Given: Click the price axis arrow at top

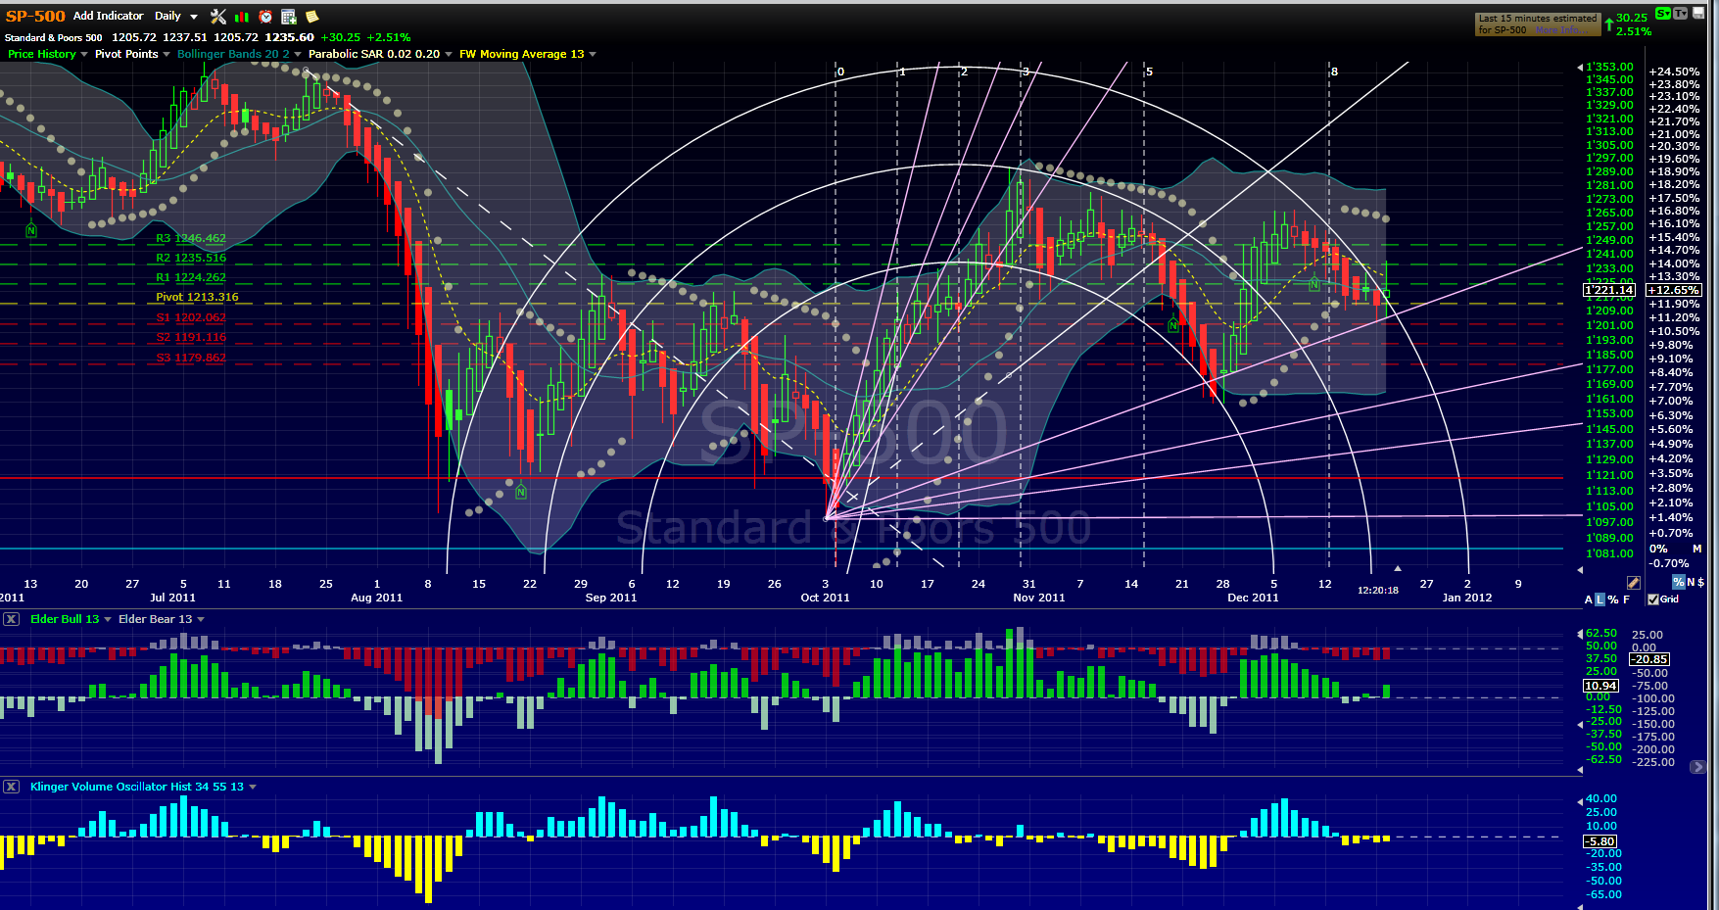Looking at the screenshot, I should 1579,68.
